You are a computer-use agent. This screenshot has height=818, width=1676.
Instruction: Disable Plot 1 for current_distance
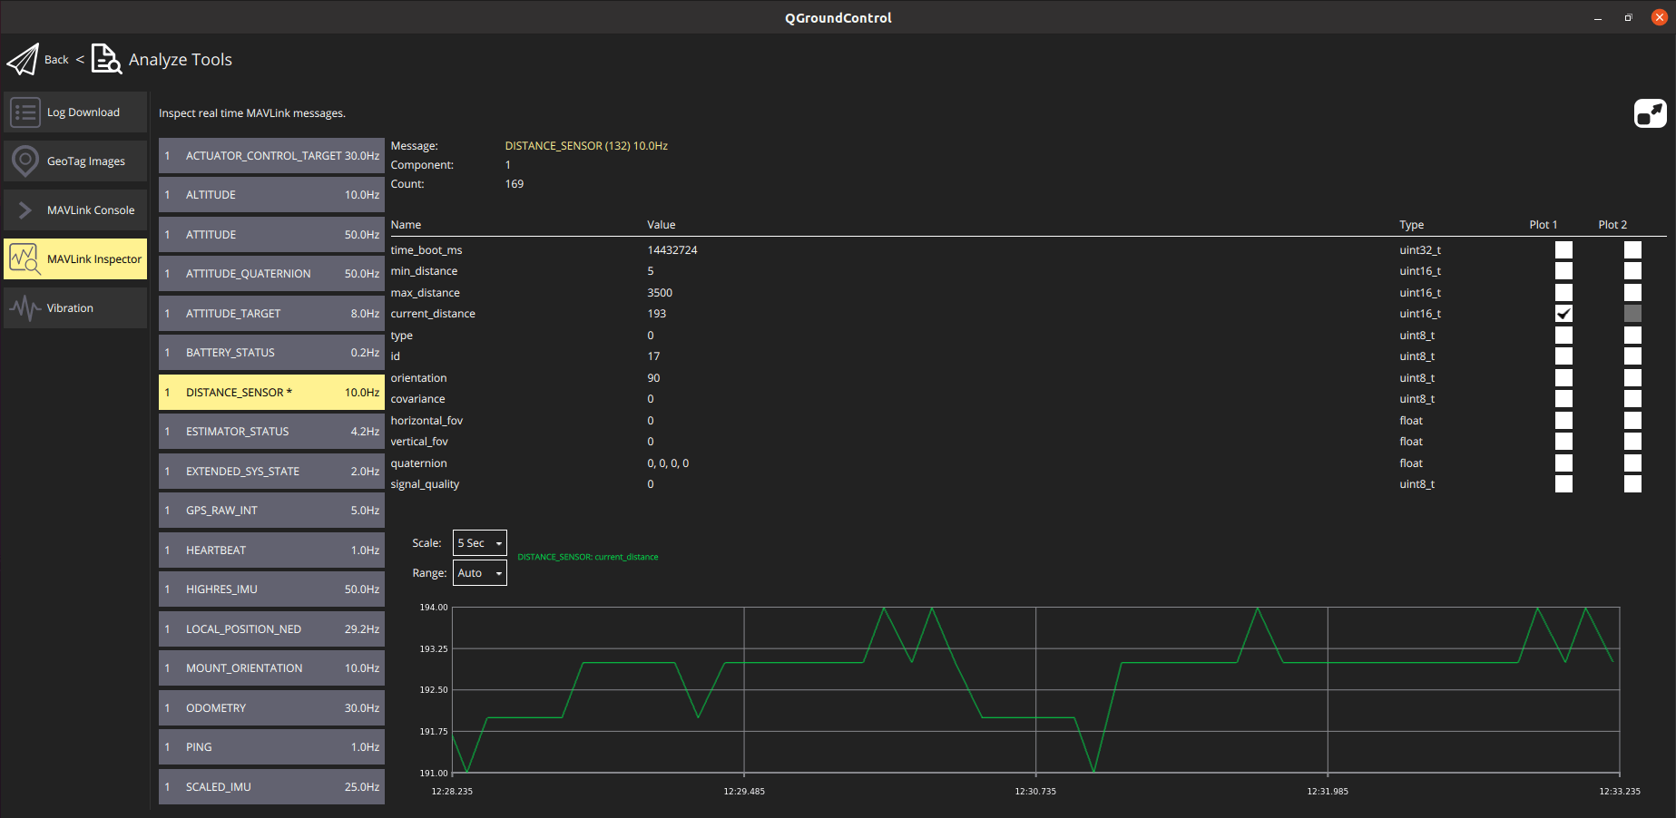pyautogui.click(x=1563, y=313)
